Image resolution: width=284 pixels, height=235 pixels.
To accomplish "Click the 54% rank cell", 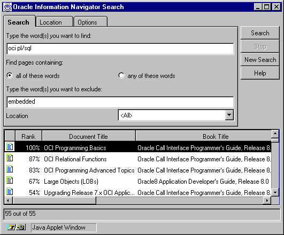I will (34, 193).
